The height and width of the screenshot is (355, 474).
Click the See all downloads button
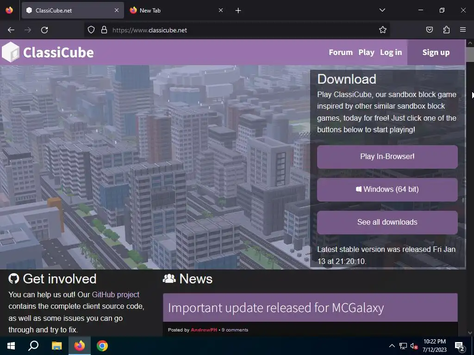click(x=387, y=222)
